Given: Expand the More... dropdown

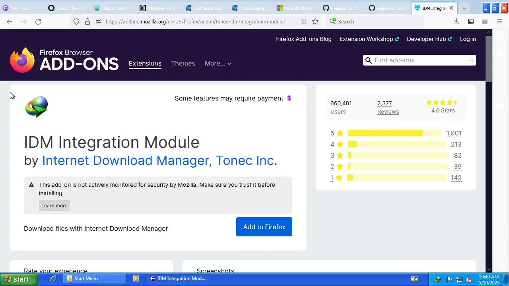Looking at the screenshot, I should pyautogui.click(x=218, y=64).
